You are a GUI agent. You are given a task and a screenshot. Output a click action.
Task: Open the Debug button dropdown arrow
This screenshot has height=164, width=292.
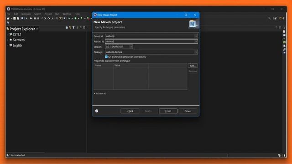[x=72, y=18]
